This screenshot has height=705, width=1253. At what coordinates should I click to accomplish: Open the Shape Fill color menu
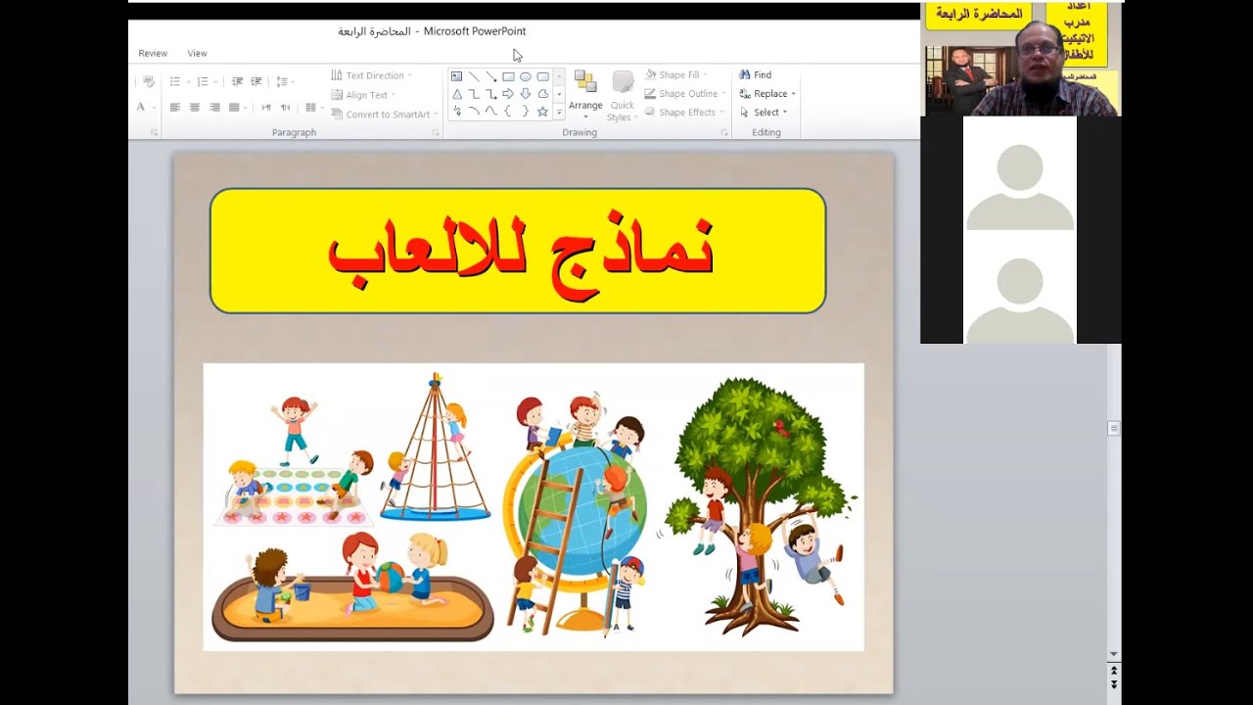(677, 74)
